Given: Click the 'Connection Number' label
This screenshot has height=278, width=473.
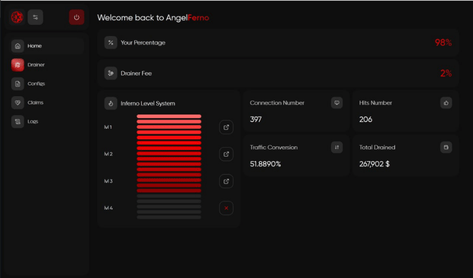Looking at the screenshot, I should click(x=277, y=102).
